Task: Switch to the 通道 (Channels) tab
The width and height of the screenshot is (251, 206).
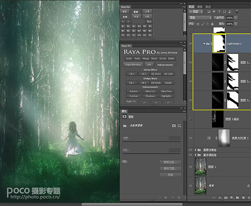Action: pyautogui.click(x=200, y=7)
